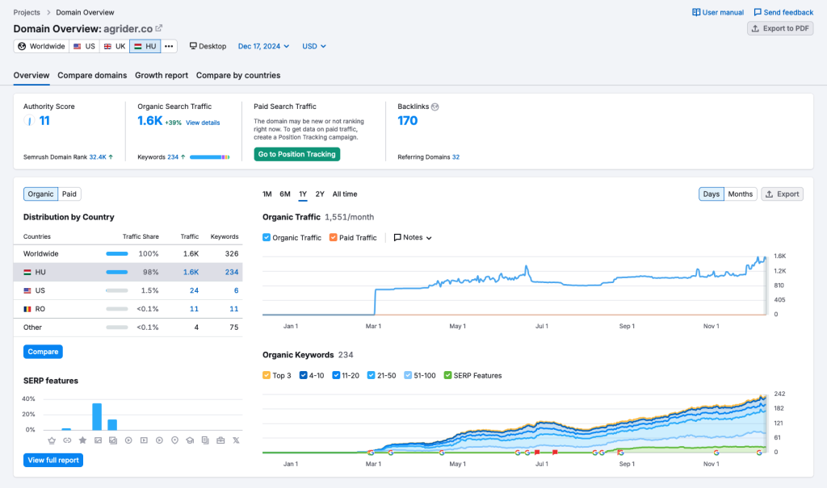Click the keywords position distribution color bar

tap(209, 157)
